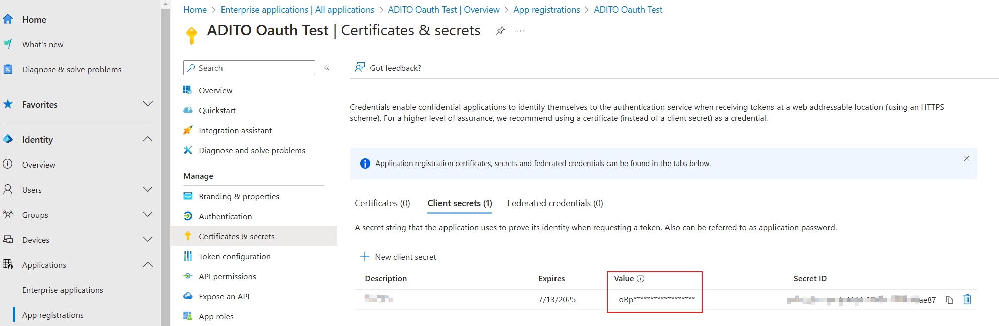Delete the client secret with trash icon

967,299
